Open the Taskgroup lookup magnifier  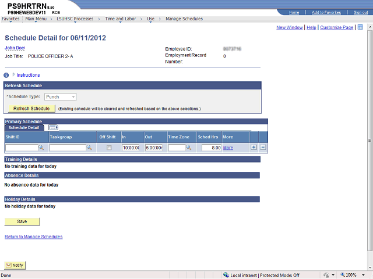89,148
